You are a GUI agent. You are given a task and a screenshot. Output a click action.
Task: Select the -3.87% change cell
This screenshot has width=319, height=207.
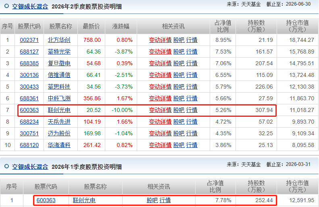[x=124, y=52]
